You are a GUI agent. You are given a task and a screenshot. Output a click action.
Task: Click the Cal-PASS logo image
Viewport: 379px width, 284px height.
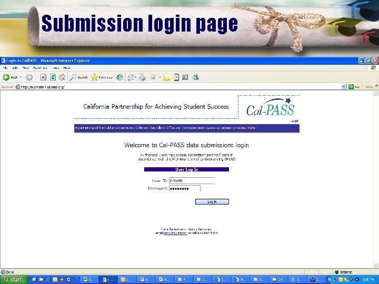(270, 107)
